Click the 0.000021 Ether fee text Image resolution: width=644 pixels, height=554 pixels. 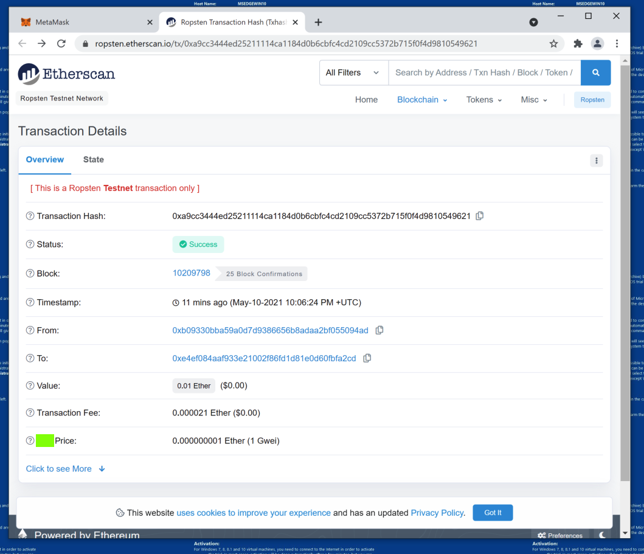(216, 413)
